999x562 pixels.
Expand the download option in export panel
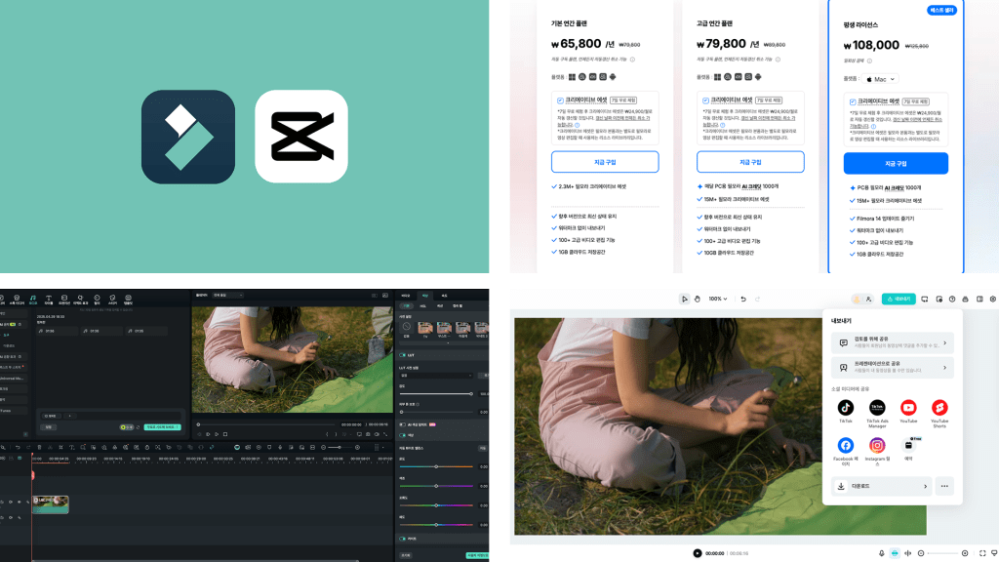882,486
